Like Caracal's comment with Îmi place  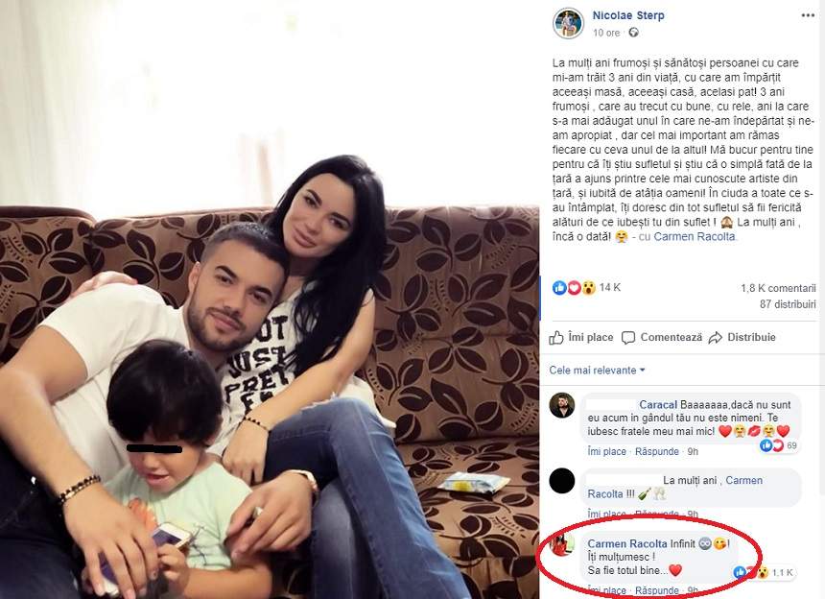(606, 451)
